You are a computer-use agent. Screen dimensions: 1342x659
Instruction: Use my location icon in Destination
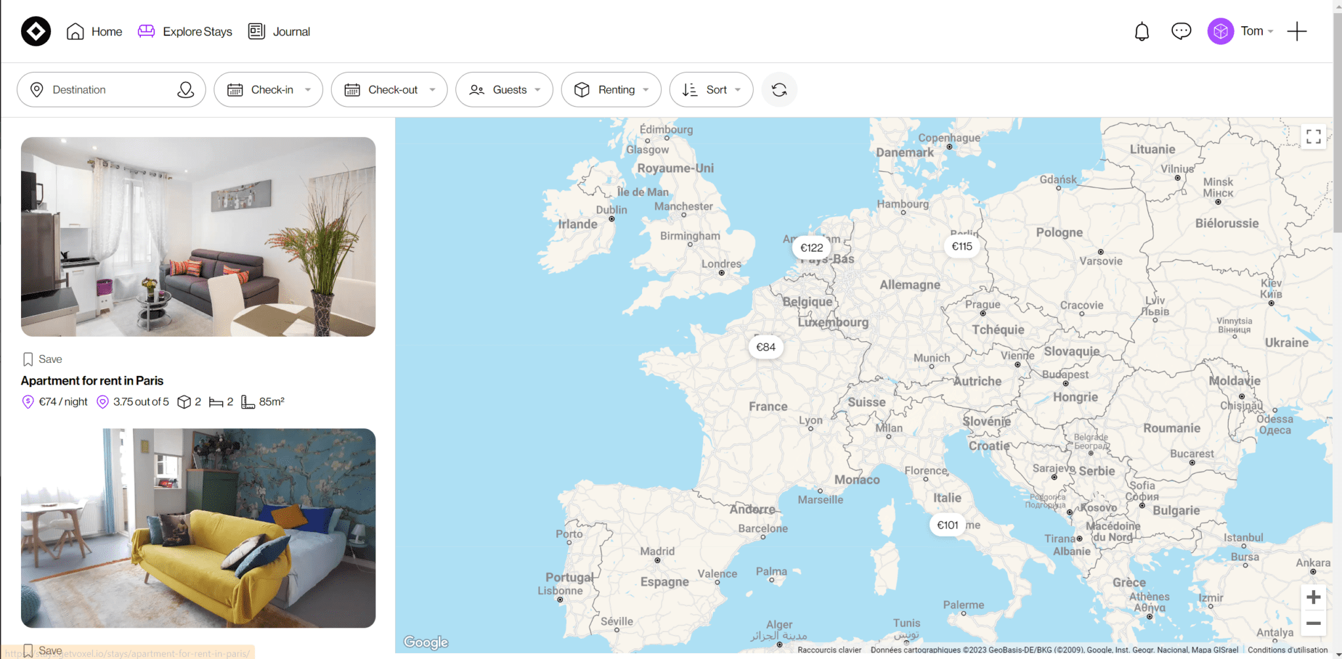point(185,90)
